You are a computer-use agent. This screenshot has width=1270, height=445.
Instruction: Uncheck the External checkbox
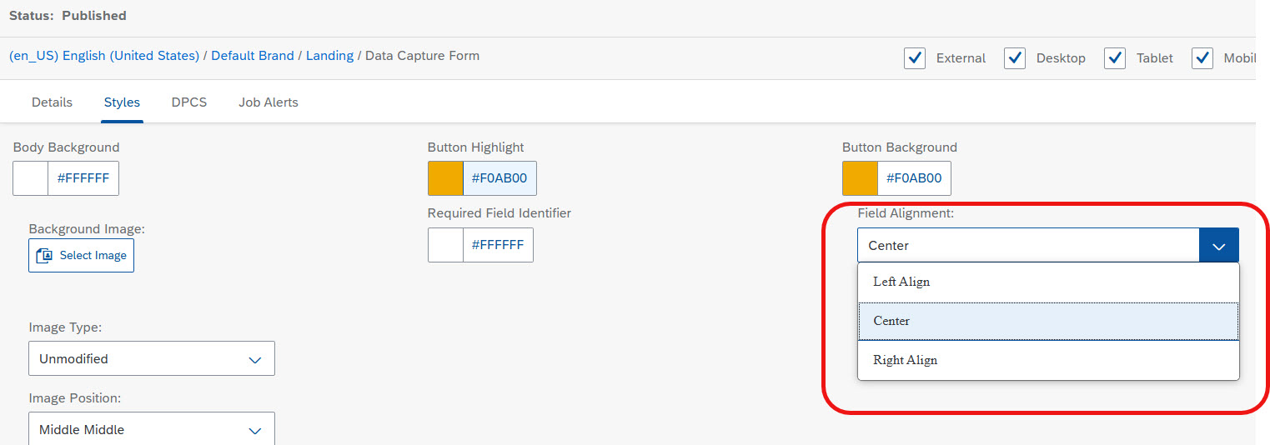pyautogui.click(x=915, y=58)
